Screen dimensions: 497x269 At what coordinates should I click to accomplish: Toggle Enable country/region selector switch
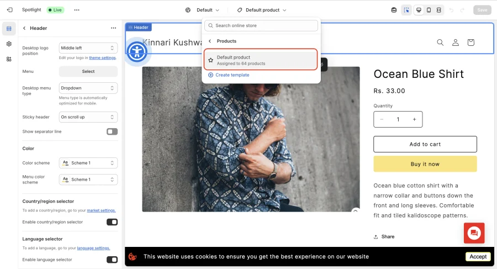click(112, 222)
